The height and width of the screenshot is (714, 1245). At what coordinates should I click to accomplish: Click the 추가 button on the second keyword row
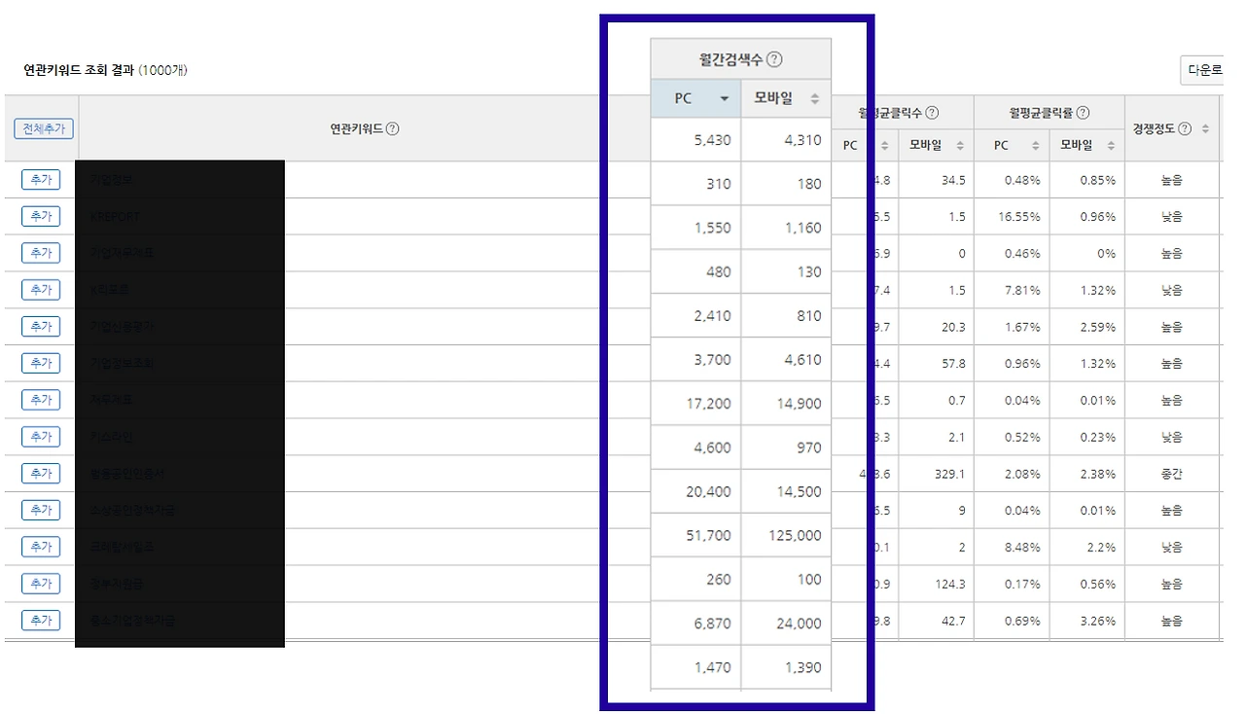(x=40, y=216)
